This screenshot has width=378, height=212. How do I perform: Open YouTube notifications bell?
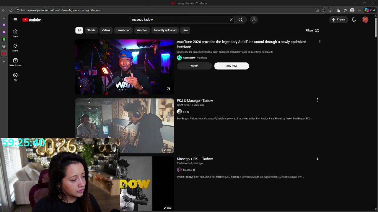point(353,20)
